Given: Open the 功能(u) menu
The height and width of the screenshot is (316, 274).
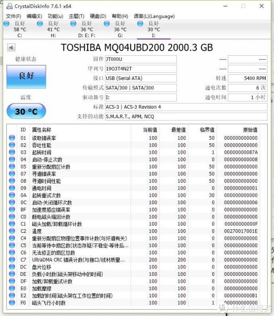Looking at the screenshot, I should [x=55, y=16].
